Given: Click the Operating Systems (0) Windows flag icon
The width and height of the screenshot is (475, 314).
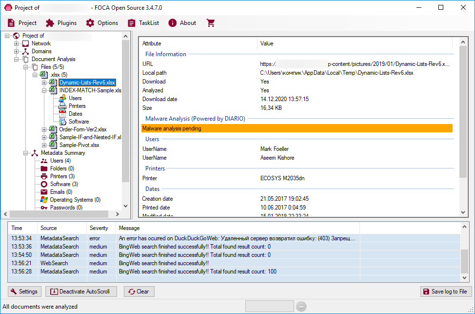Looking at the screenshot, I should point(44,200).
